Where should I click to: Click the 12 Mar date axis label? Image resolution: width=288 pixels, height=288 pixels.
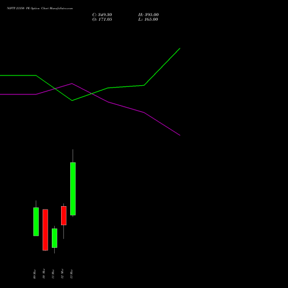coord(62,274)
